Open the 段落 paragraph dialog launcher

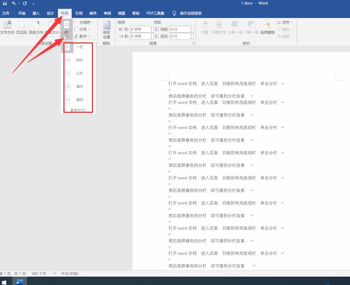pyautogui.click(x=193, y=43)
